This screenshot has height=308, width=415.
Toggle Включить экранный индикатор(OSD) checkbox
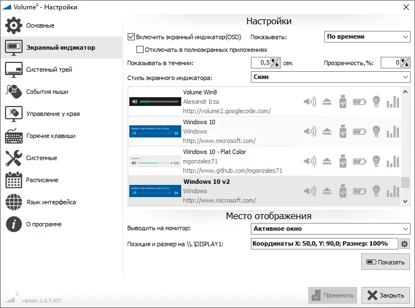131,37
